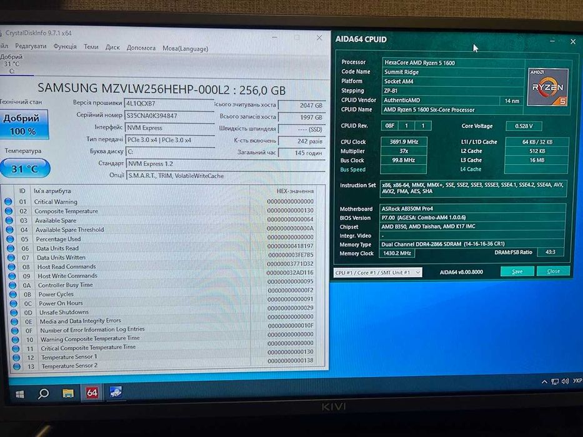This screenshot has width=583, height=437.
Task: Click the serial number field
Action: coord(169,115)
